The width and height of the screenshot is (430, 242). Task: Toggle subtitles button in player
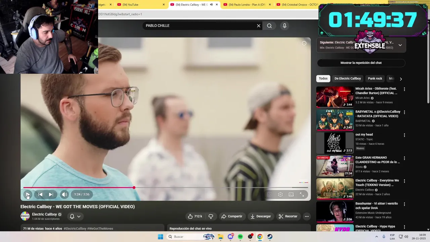[x=269, y=194]
